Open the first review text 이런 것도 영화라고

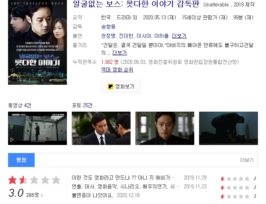[123, 177]
